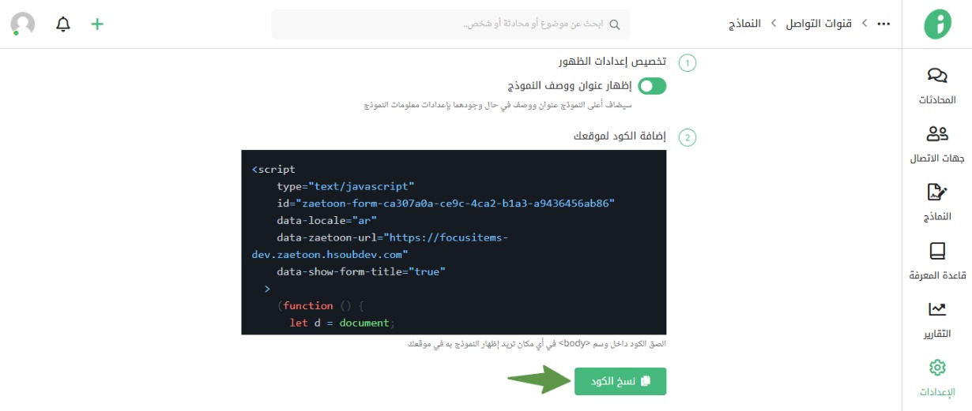Click the green plus add icon
The image size is (972, 411).
click(97, 24)
